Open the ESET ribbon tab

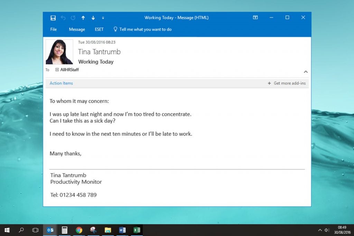pos(99,29)
